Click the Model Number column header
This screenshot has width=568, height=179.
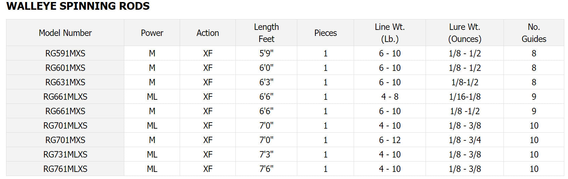pyautogui.click(x=65, y=33)
